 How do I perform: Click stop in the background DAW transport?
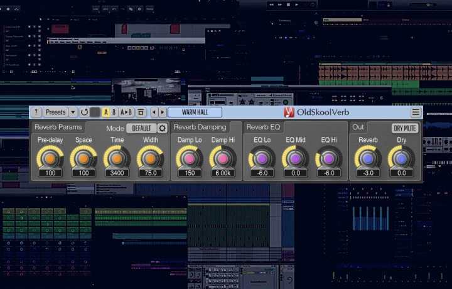(288, 4)
